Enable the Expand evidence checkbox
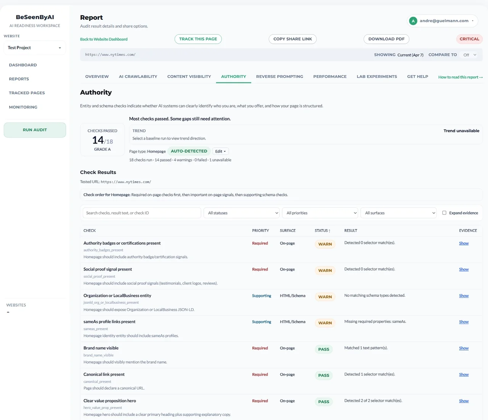 [x=444, y=213]
